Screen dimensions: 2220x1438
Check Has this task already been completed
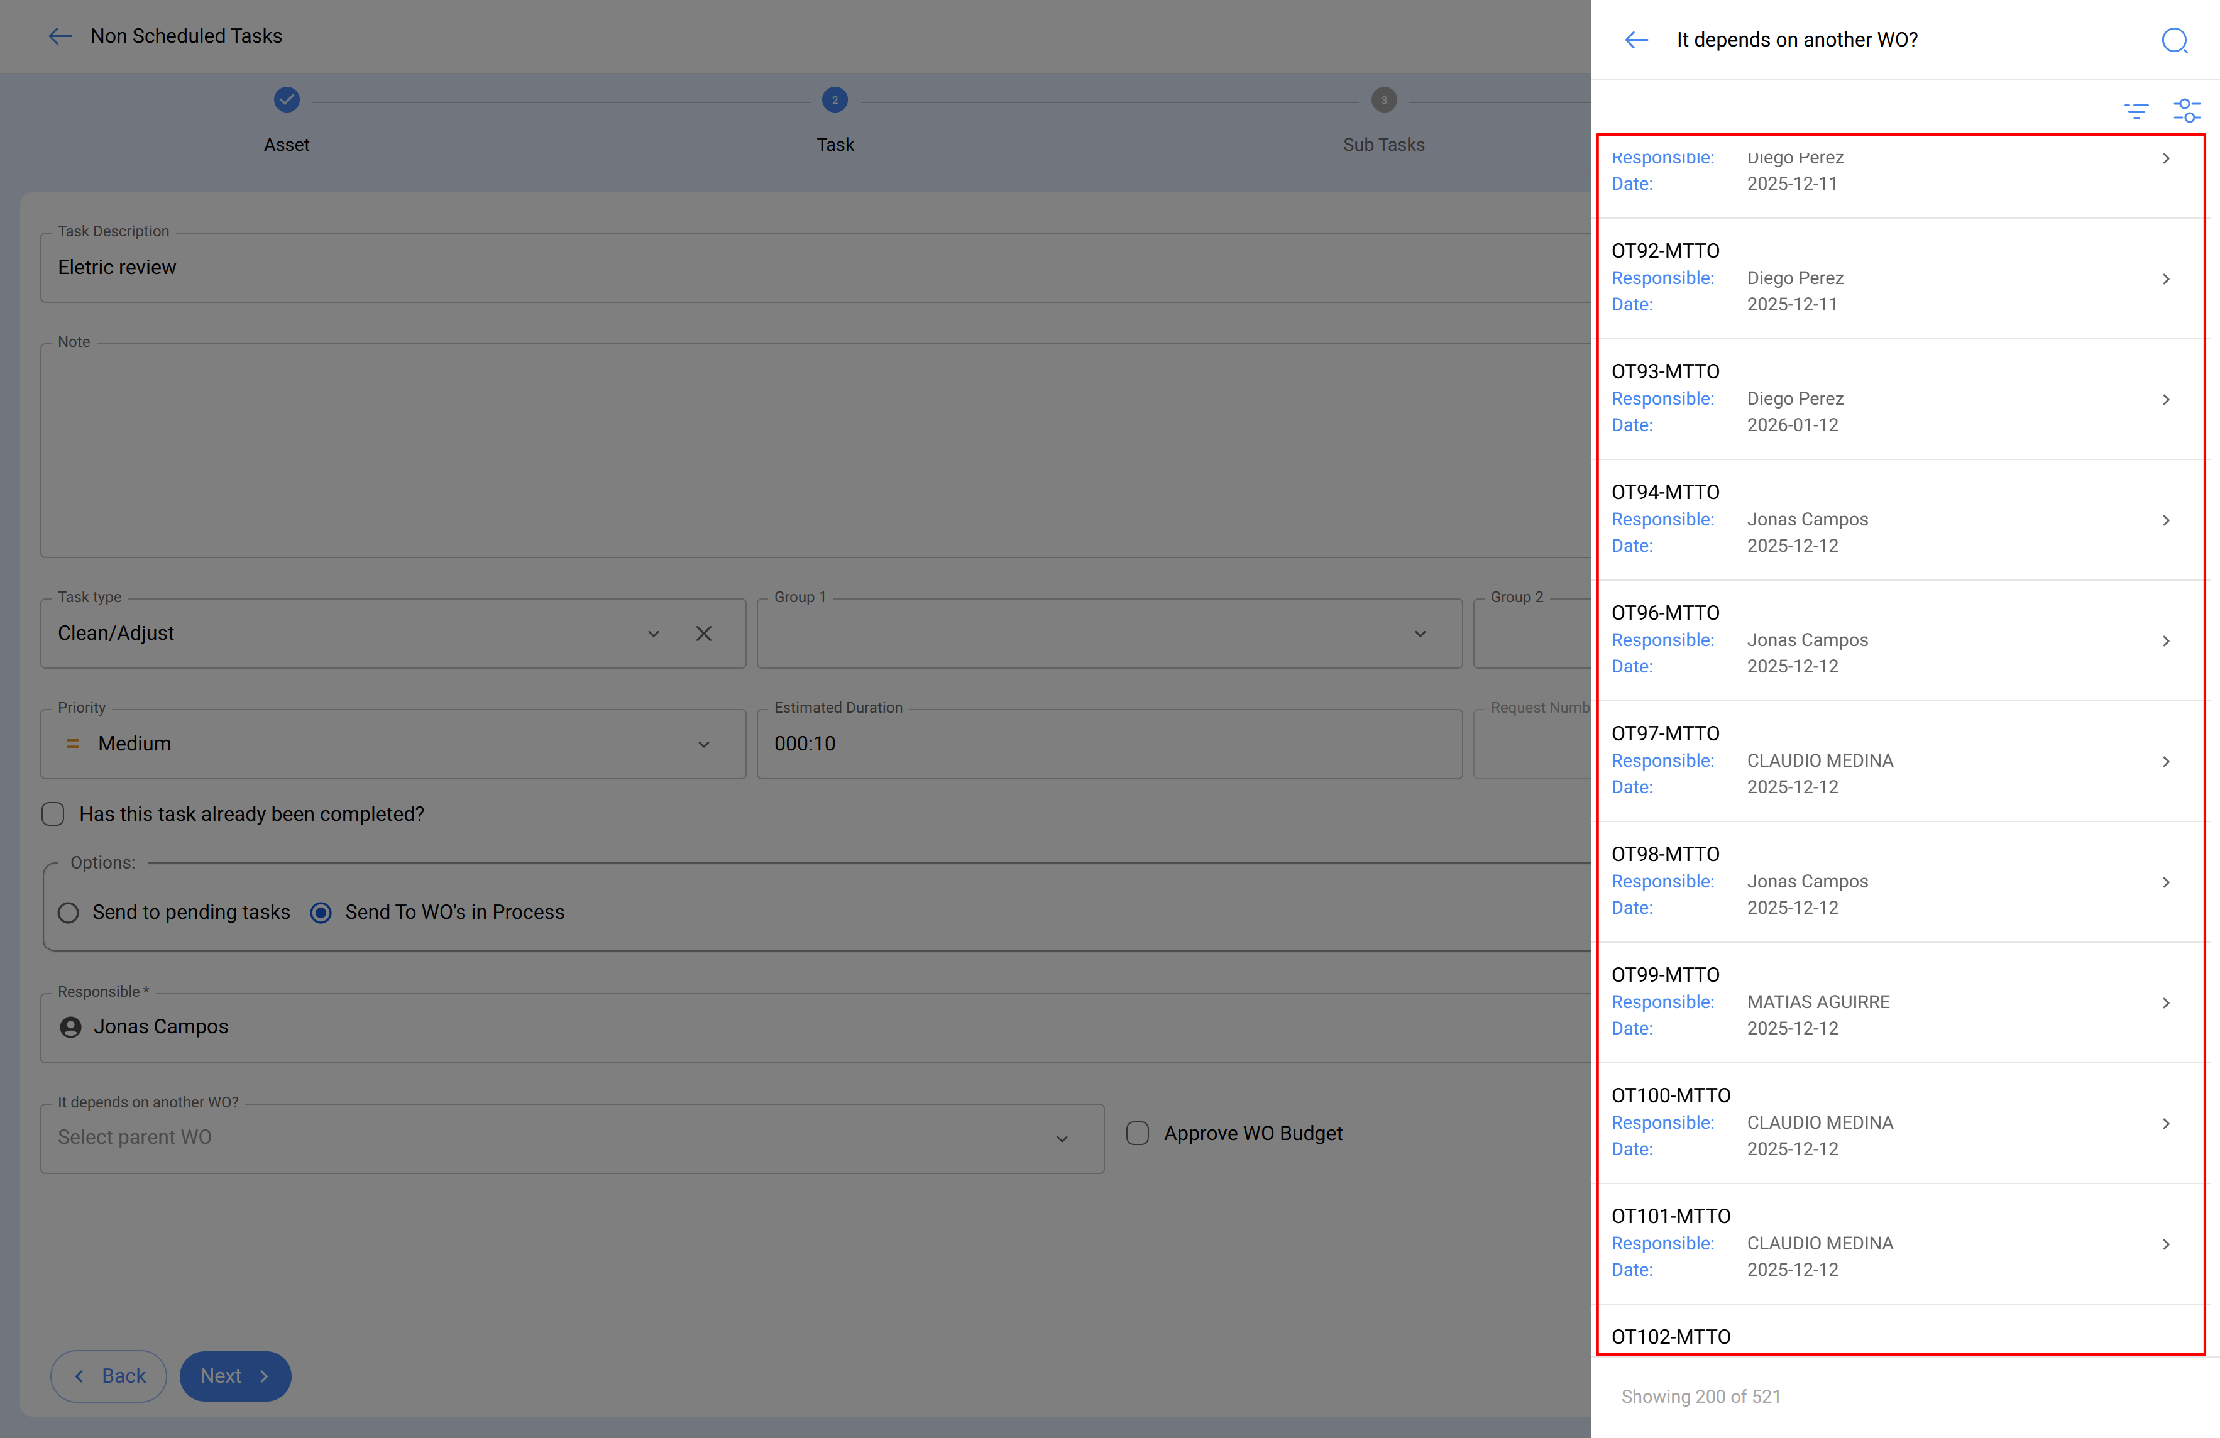[53, 813]
